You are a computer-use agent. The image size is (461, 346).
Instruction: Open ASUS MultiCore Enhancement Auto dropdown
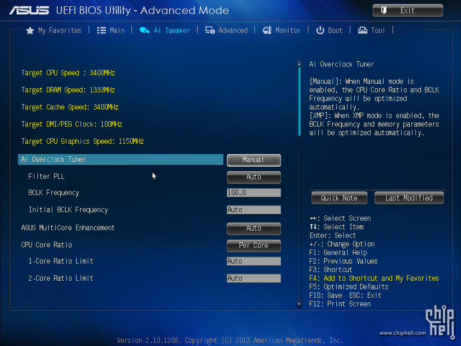(254, 228)
